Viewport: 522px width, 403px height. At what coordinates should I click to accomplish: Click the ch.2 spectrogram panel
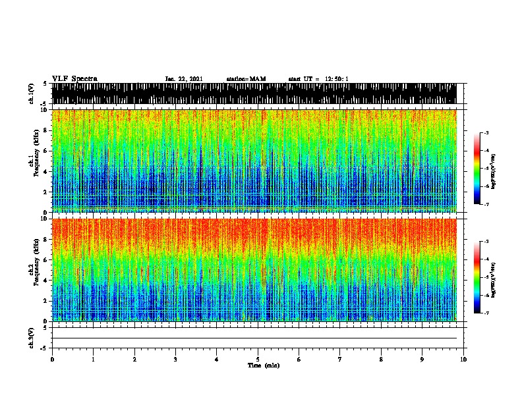pos(254,270)
